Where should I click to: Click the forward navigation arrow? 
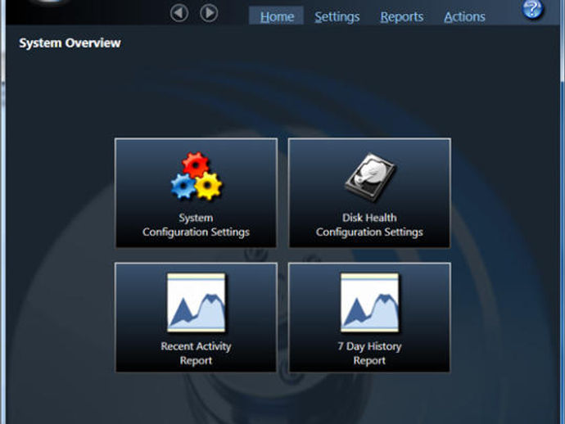tap(209, 13)
